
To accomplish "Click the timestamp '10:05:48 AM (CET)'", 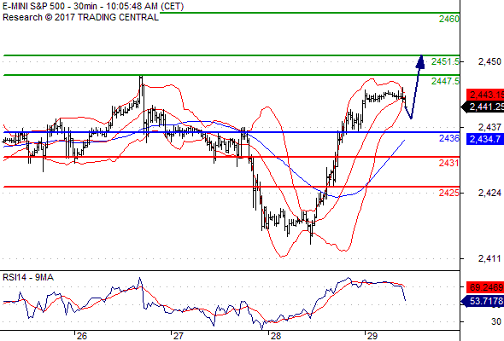I will click(145, 6).
